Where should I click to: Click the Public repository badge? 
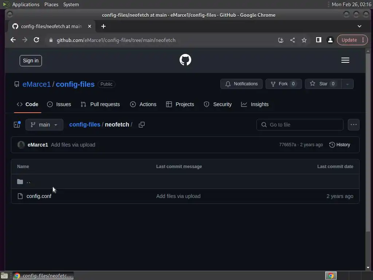(x=106, y=84)
